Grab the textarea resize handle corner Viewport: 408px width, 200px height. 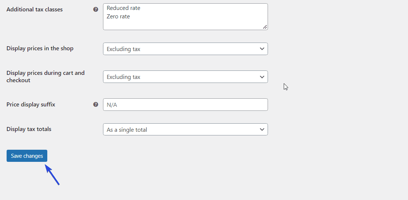pos(265,27)
